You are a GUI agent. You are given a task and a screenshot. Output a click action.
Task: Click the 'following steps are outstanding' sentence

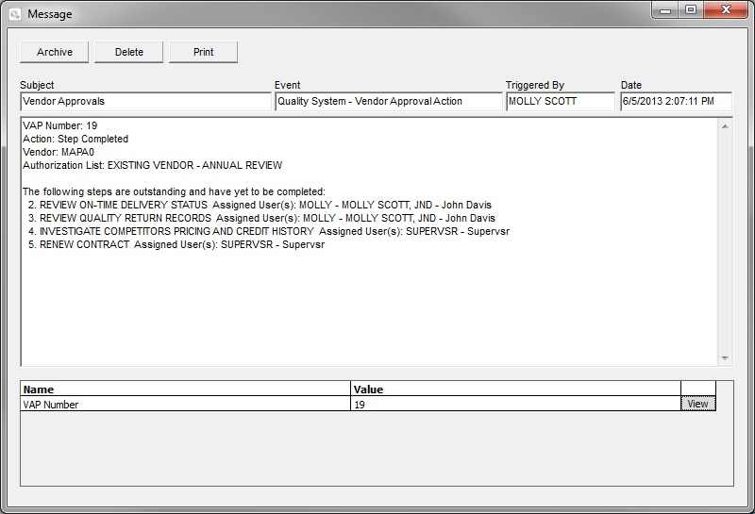point(174,191)
